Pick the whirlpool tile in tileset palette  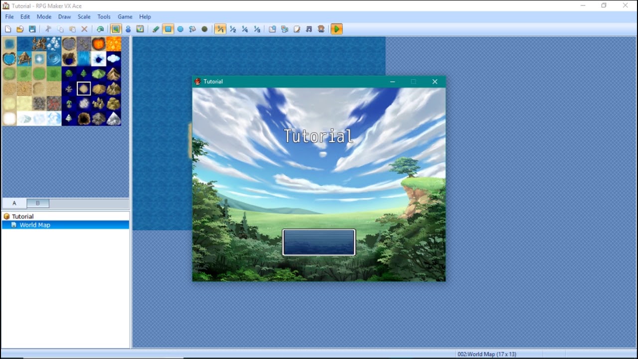tap(54, 59)
